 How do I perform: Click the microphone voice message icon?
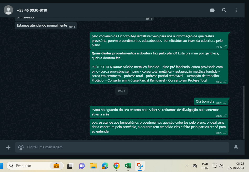click(236, 147)
